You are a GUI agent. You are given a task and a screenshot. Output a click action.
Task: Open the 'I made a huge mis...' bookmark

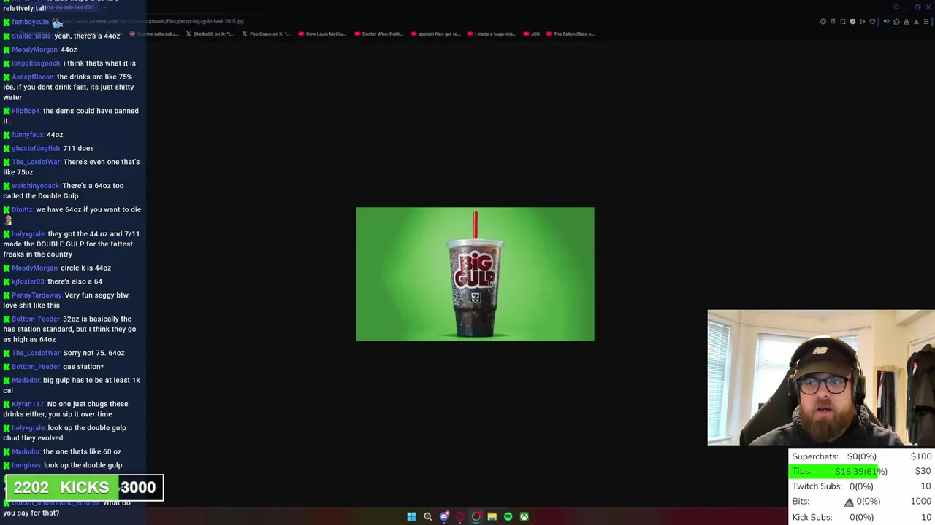tap(492, 34)
